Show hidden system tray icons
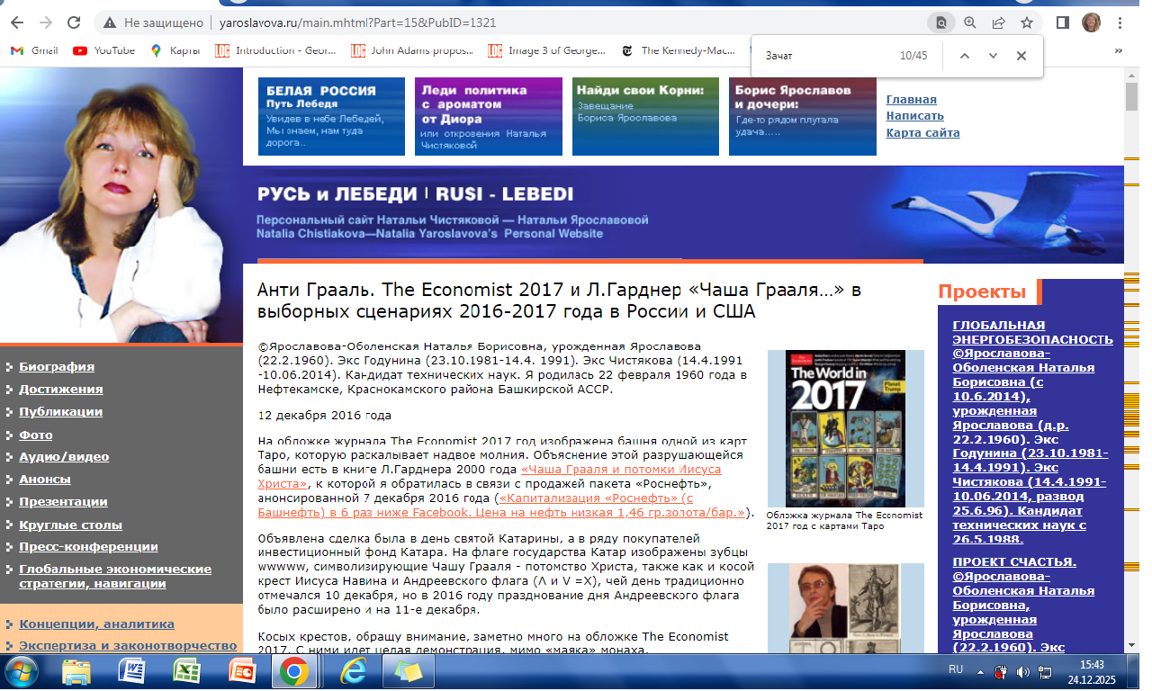Screen dimensions: 1152x691 (980, 671)
